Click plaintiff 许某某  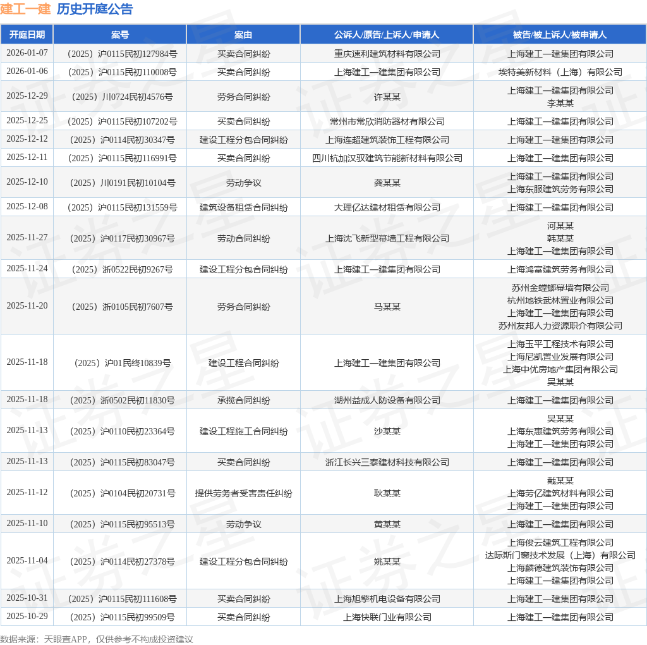click(x=387, y=97)
